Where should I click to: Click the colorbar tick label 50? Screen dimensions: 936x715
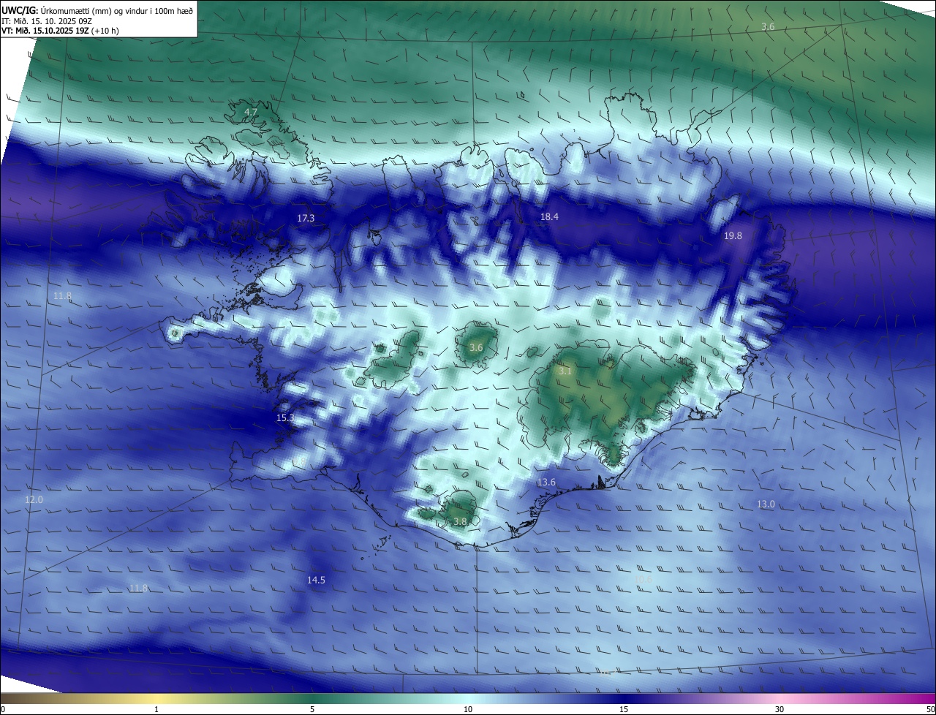point(931,709)
